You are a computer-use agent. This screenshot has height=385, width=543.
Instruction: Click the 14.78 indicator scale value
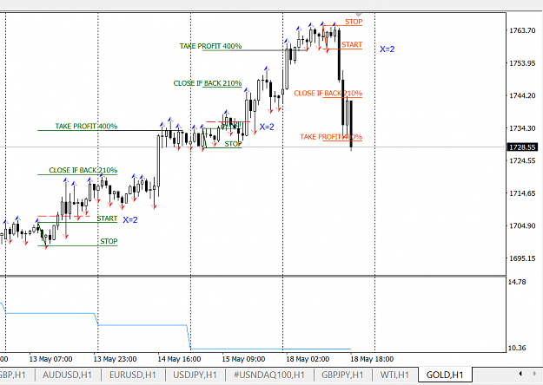[517, 282]
